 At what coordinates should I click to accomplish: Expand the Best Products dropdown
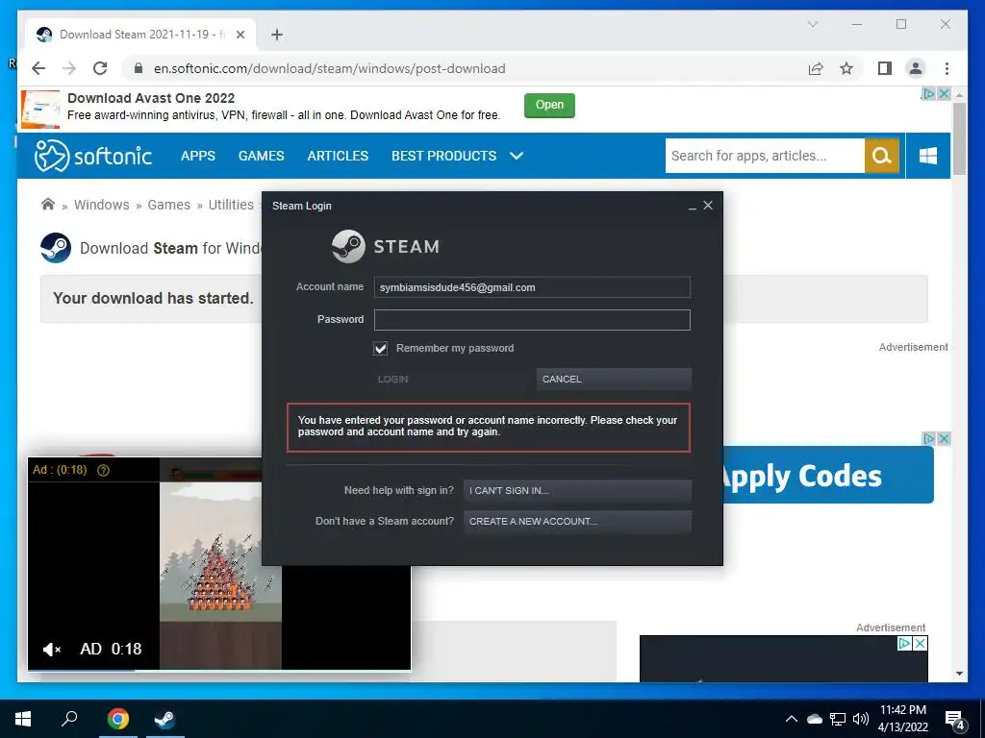pyautogui.click(x=517, y=156)
